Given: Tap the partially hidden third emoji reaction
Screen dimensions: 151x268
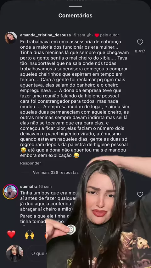Looking at the screenshot, I should coord(45,236).
